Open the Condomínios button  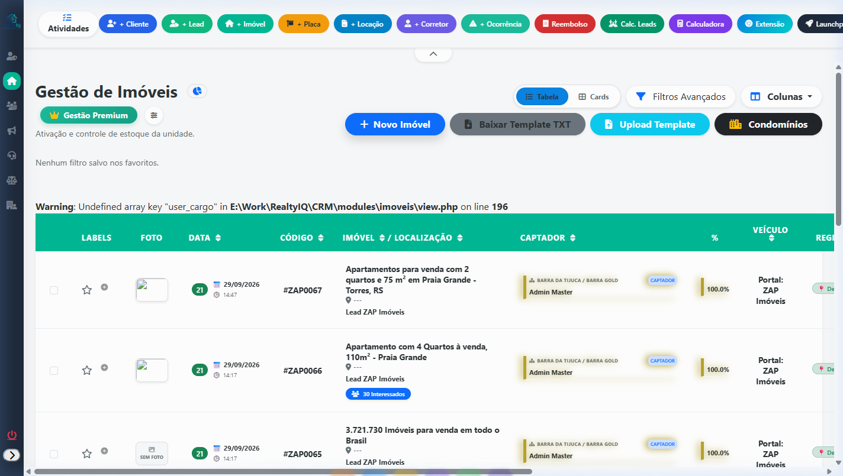click(768, 124)
